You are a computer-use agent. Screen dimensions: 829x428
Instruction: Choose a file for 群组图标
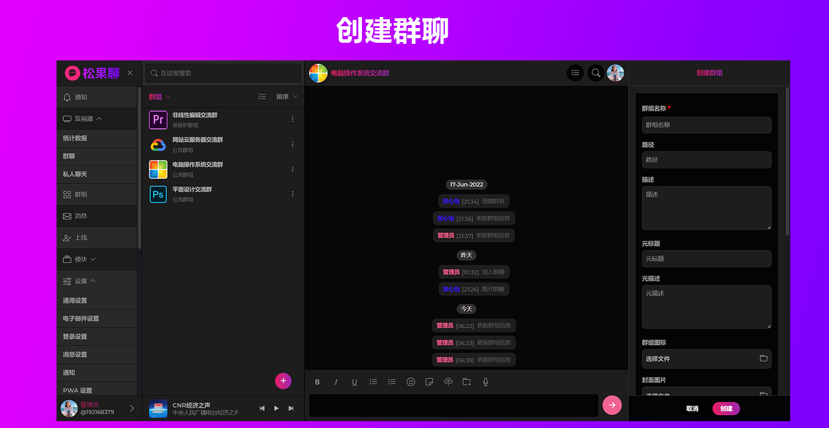tap(706, 358)
